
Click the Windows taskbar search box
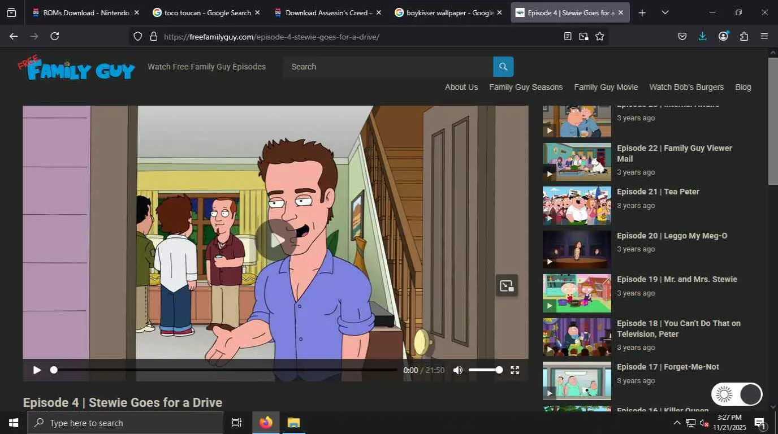[125, 423]
